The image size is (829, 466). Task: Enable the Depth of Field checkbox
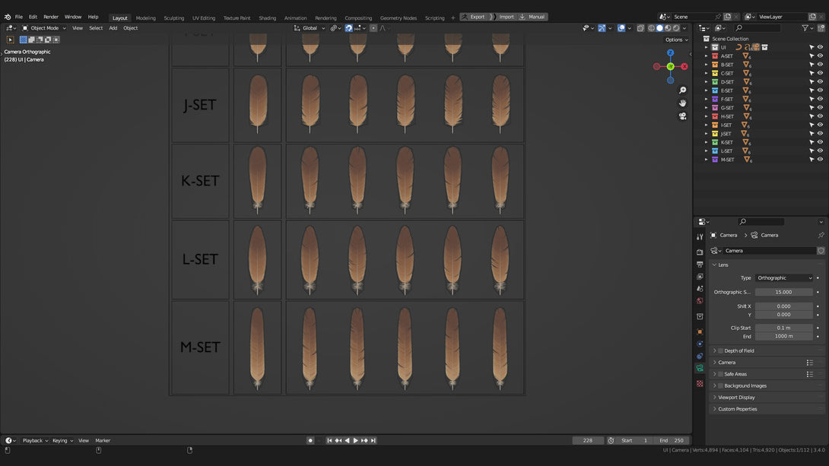(x=720, y=350)
